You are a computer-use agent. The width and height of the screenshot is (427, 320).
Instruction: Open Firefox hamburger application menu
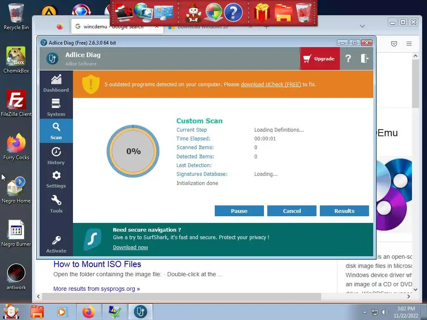[x=409, y=43]
